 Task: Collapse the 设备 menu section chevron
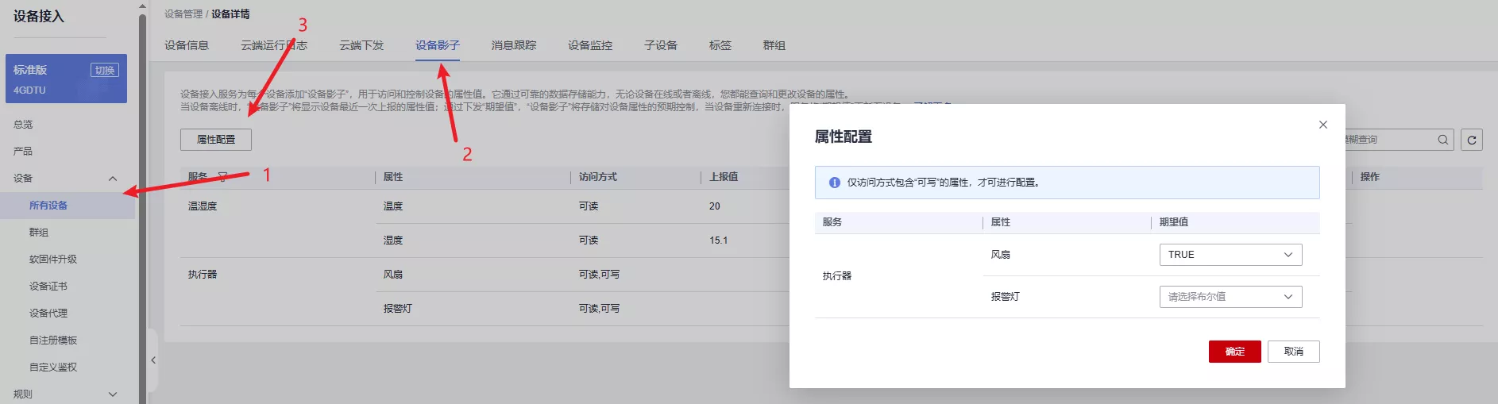[113, 179]
